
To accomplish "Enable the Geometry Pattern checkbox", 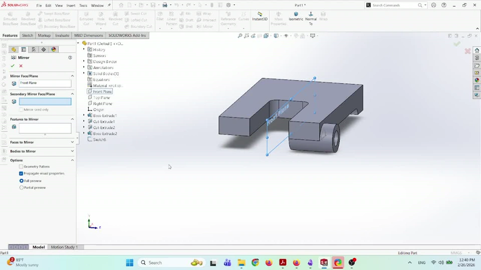I will click(21, 166).
